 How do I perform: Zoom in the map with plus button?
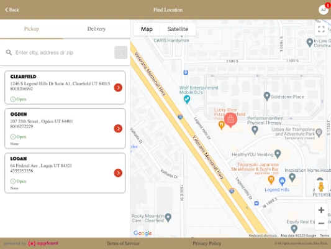coord(321,210)
